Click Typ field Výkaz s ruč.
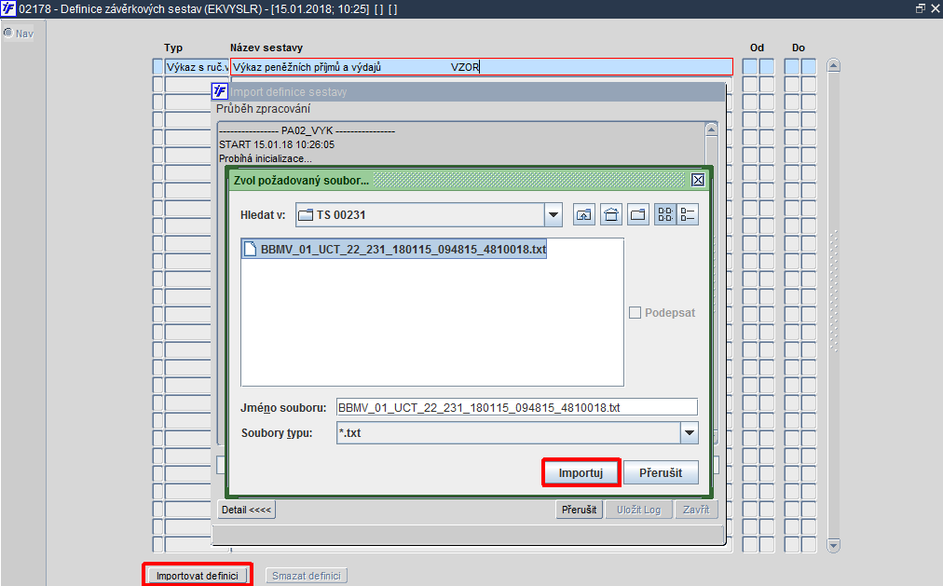 [x=197, y=67]
